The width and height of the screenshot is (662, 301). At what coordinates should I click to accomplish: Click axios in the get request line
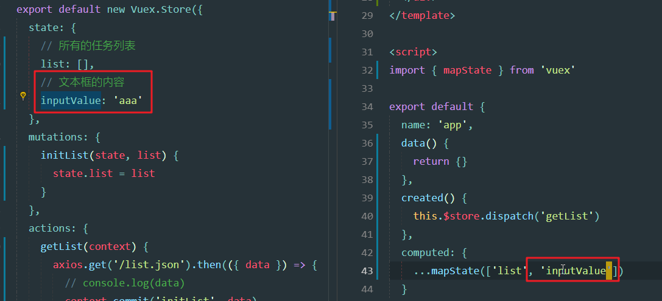point(68,265)
